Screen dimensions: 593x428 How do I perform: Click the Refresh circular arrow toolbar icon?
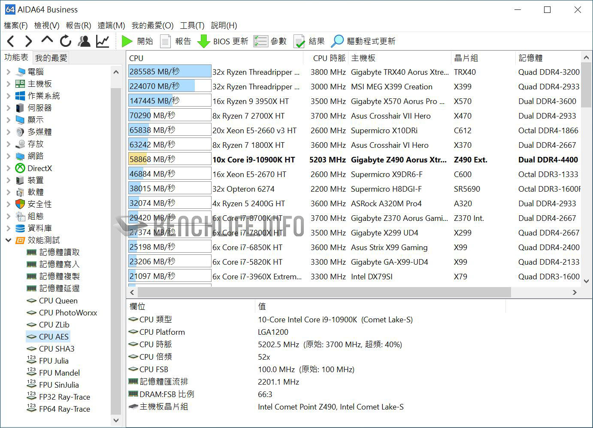point(66,41)
